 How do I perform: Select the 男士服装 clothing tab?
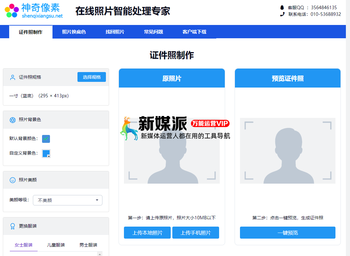pyautogui.click(x=89, y=245)
